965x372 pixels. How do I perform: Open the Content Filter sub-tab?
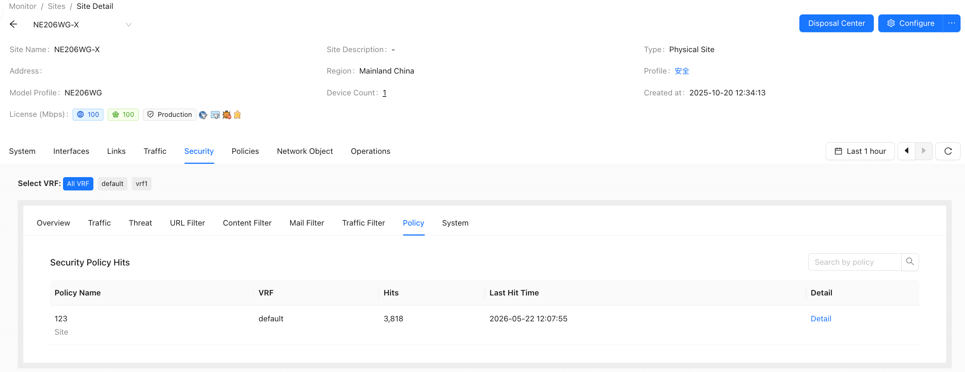[247, 223]
